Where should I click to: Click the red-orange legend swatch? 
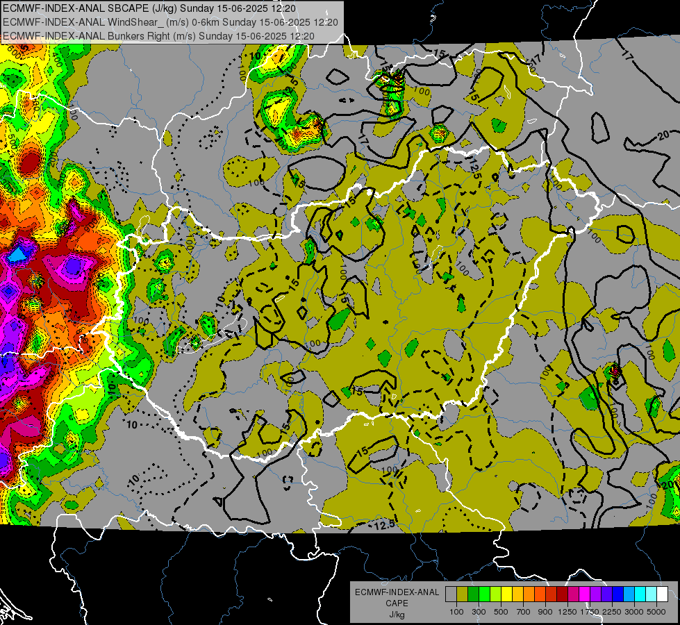[x=540, y=594]
